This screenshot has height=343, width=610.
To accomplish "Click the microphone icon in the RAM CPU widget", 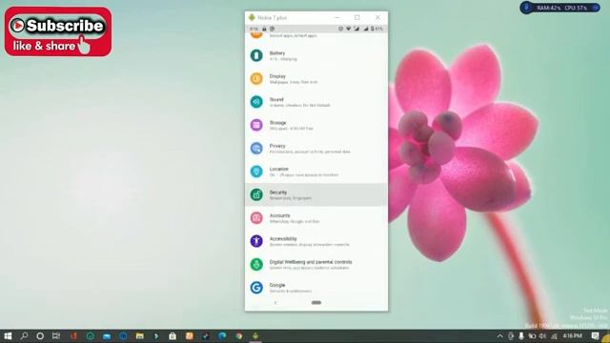I will (527, 8).
